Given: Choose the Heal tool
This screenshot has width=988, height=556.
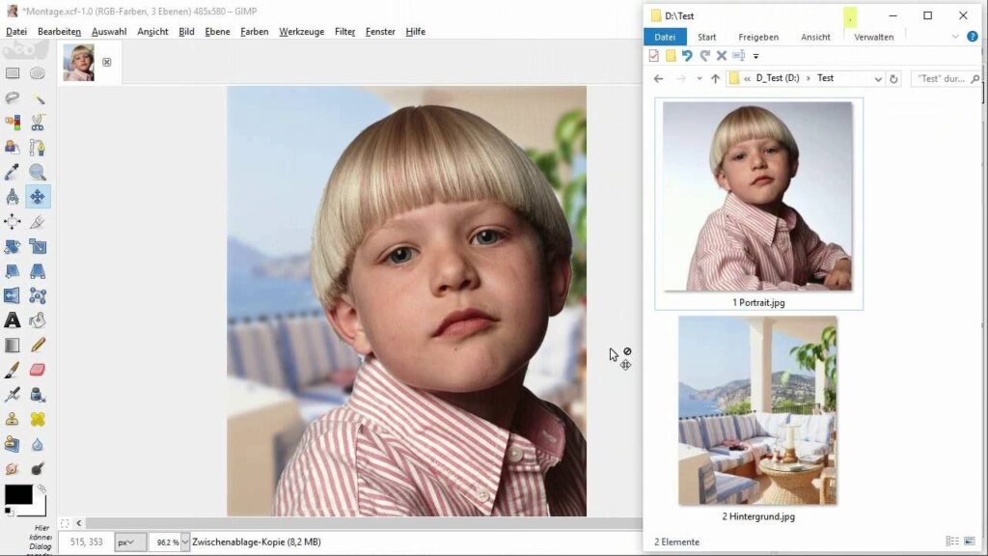Looking at the screenshot, I should pos(38,420).
